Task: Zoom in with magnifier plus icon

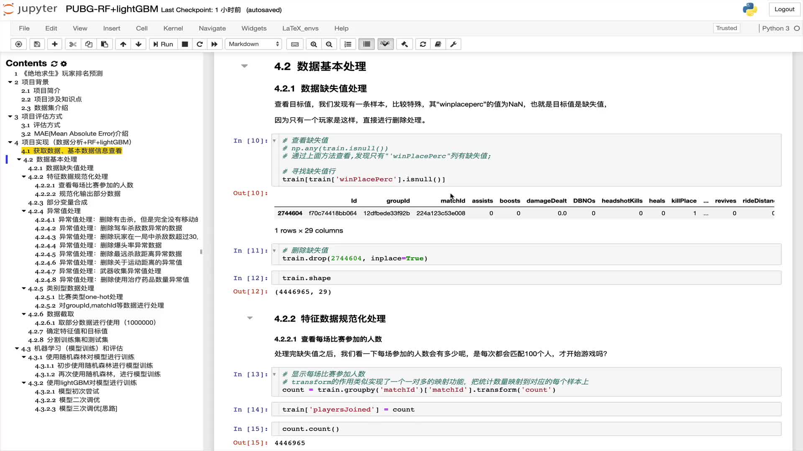Action: coord(314,44)
